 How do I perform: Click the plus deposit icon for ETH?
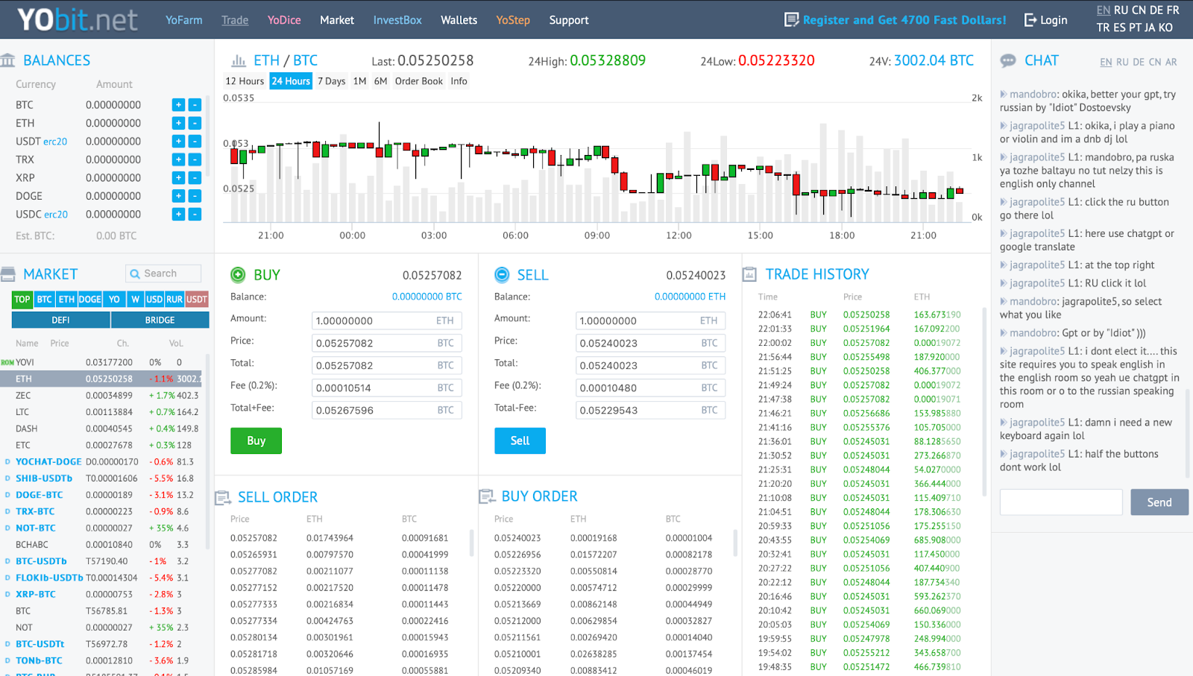pyautogui.click(x=178, y=123)
